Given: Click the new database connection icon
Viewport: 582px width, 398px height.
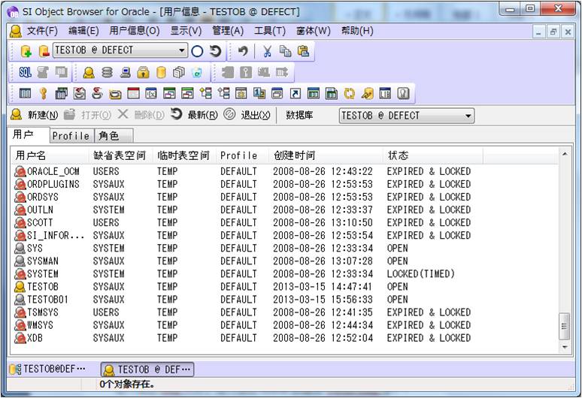Looking at the screenshot, I should tap(26, 51).
